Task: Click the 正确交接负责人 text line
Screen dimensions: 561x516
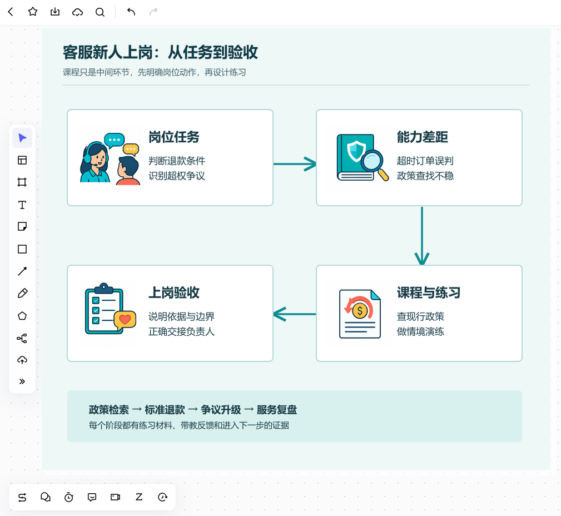Action: tap(181, 332)
